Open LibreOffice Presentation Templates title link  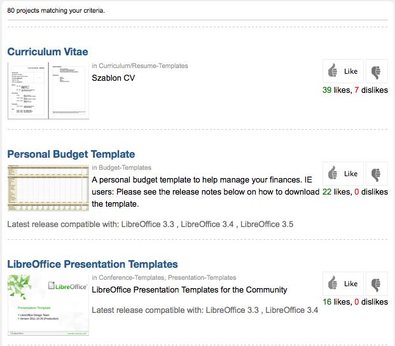coord(92,264)
